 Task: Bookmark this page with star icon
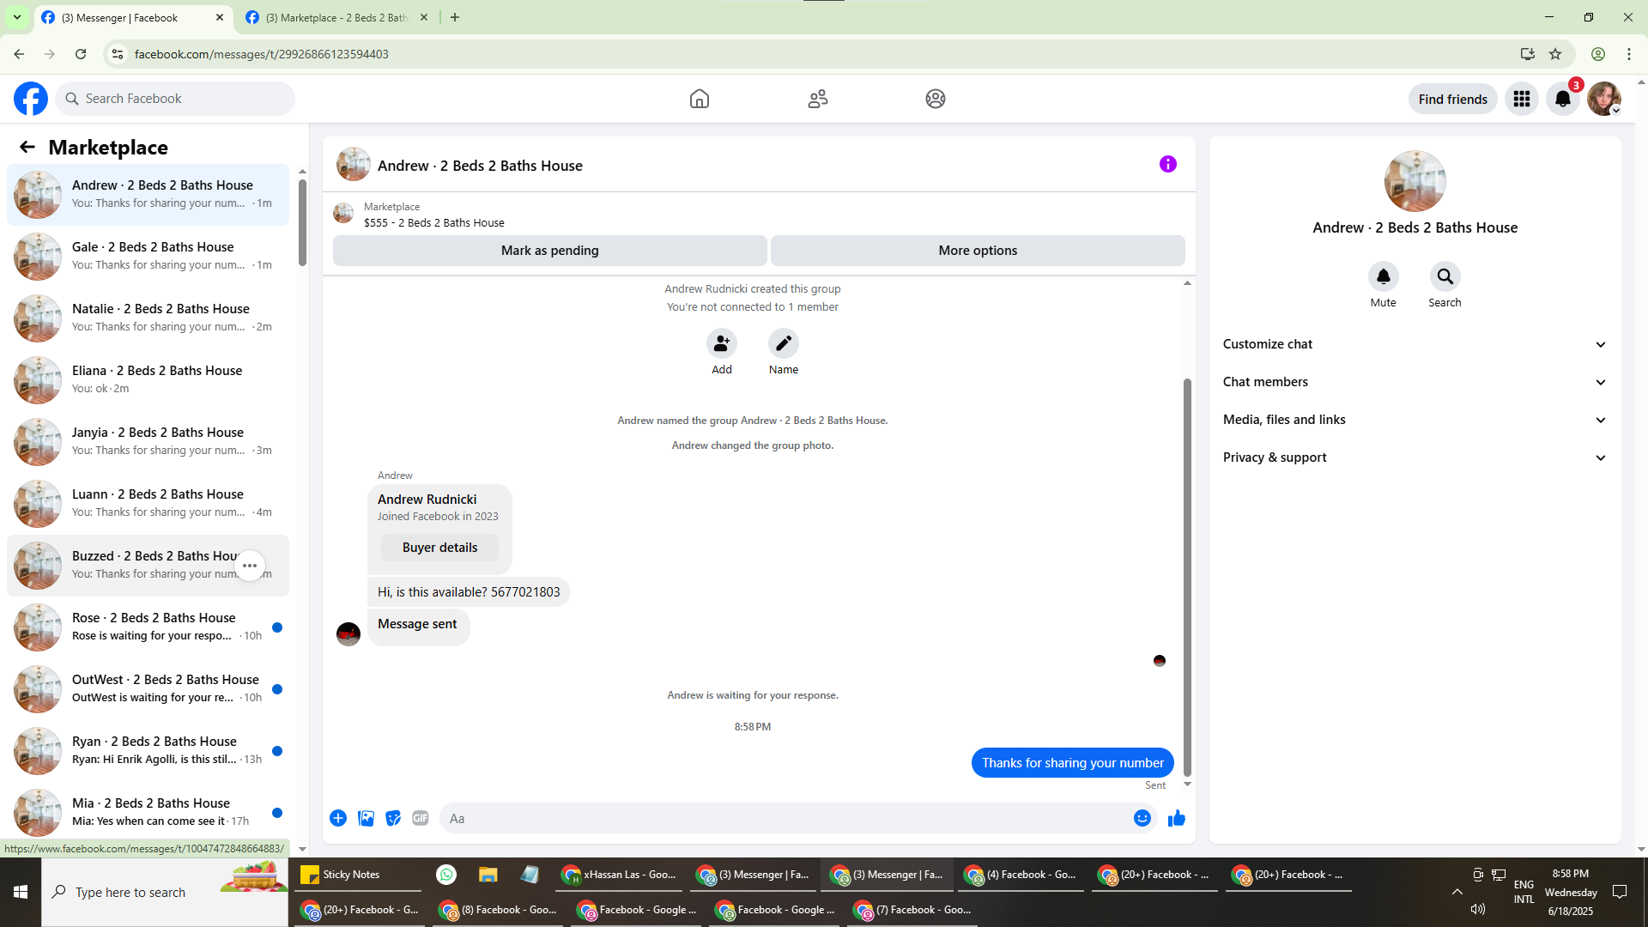(1555, 54)
